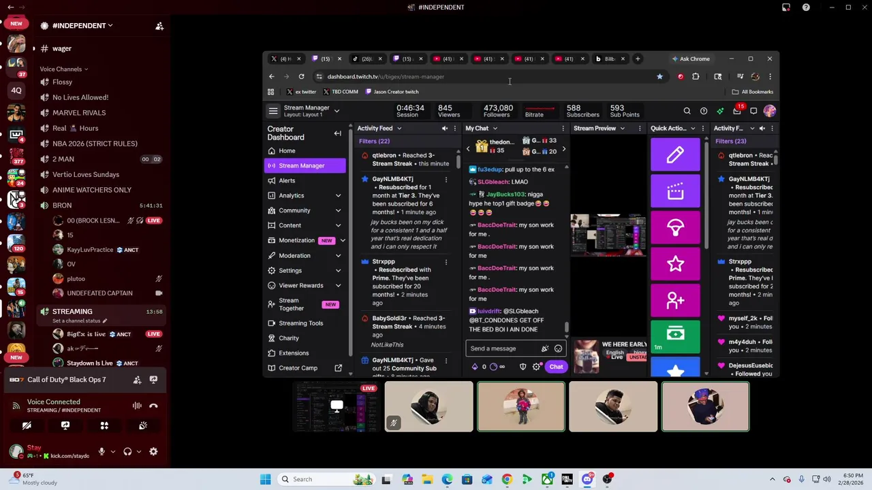Toggle Discord headphones deafen
The image size is (872, 490).
coord(127,451)
